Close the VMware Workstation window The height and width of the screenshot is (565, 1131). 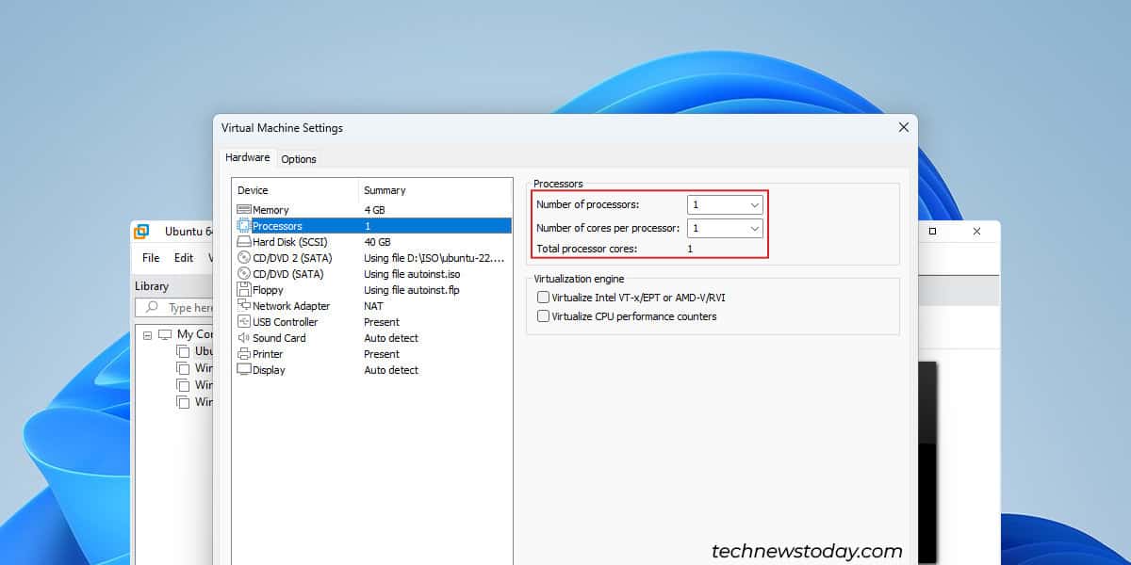(976, 231)
